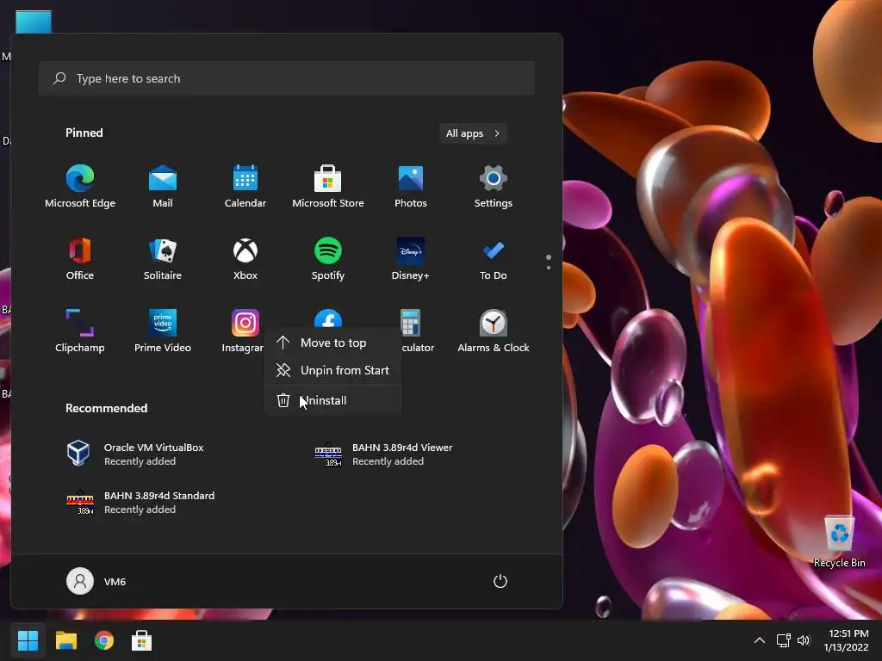Click the volume speaker icon

pyautogui.click(x=804, y=640)
